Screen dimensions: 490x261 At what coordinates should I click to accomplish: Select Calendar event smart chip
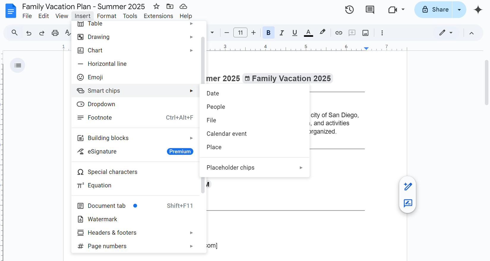pos(227,134)
